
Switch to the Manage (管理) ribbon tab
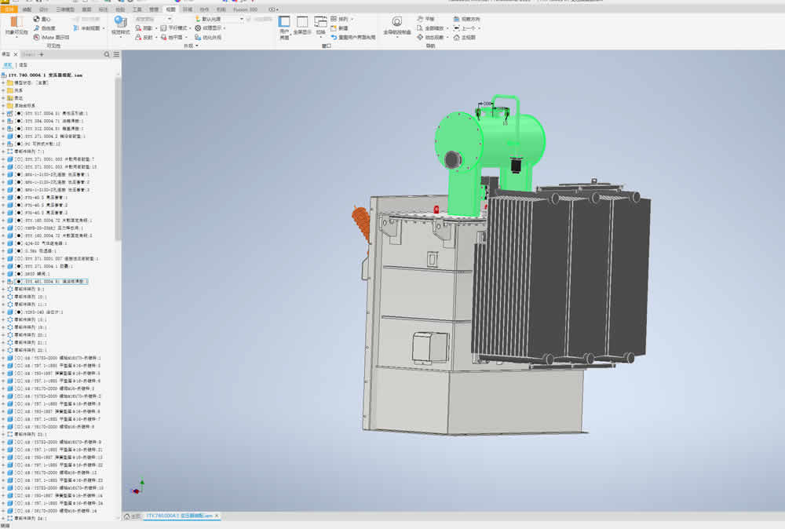tap(154, 9)
